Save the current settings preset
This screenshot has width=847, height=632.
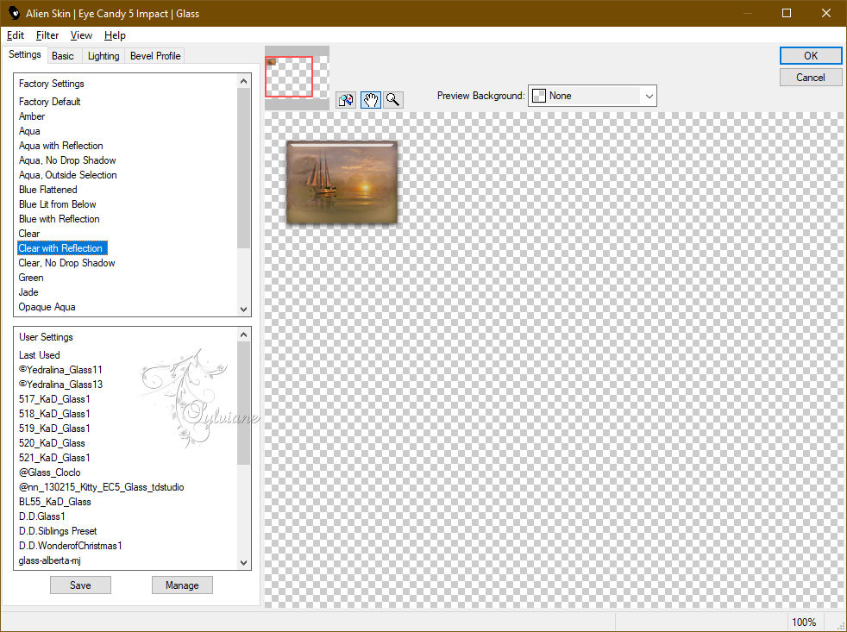point(80,585)
